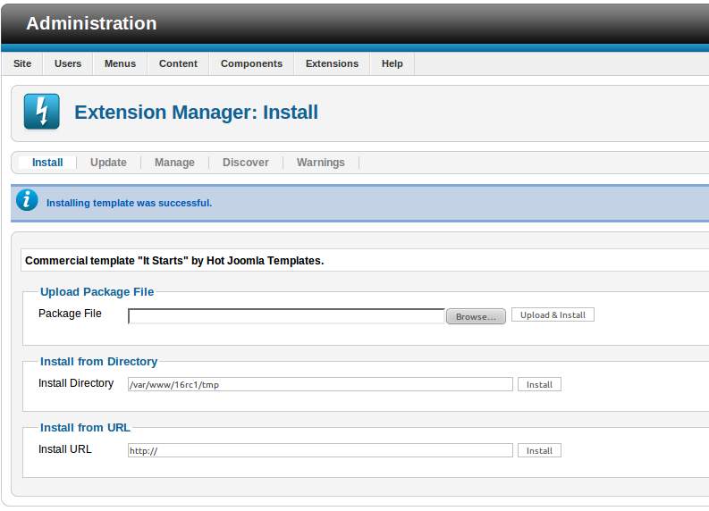Open the Users menu
Image resolution: width=709 pixels, height=511 pixels.
[x=68, y=63]
